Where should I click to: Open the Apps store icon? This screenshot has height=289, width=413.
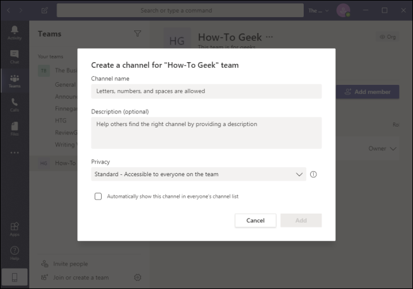[x=14, y=229]
